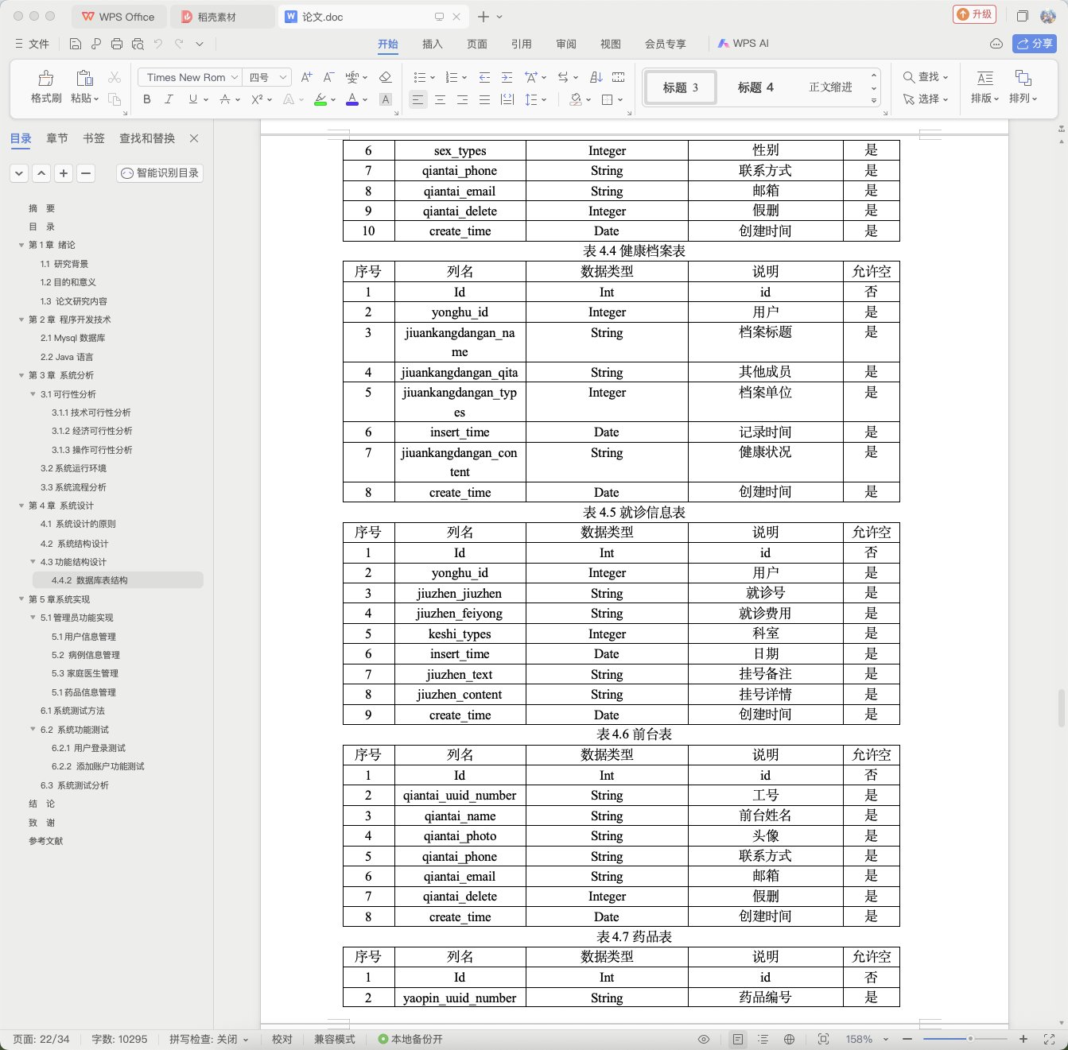This screenshot has width=1068, height=1050.
Task: Click the 分享 share button
Action: tap(1034, 44)
